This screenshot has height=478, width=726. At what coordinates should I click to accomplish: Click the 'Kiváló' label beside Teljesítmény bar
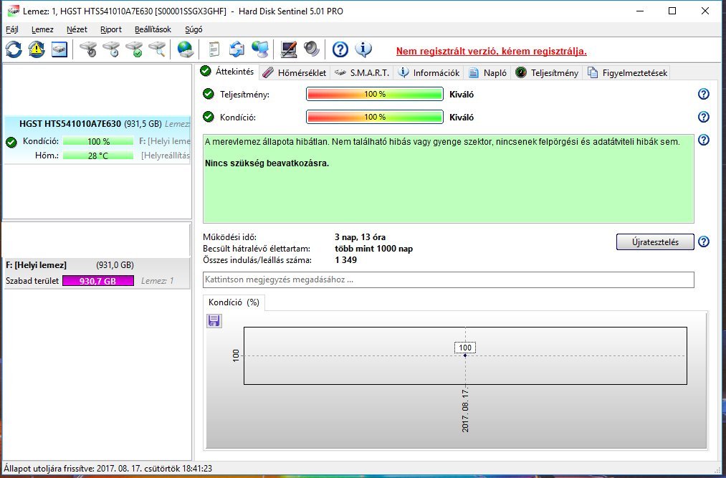click(x=461, y=94)
